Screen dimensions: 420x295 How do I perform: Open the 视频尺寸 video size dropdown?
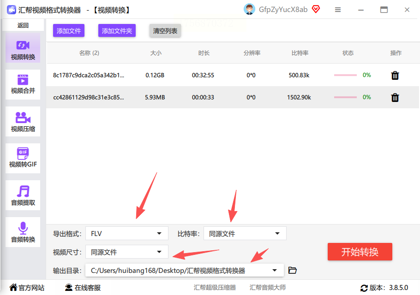pyautogui.click(x=127, y=252)
